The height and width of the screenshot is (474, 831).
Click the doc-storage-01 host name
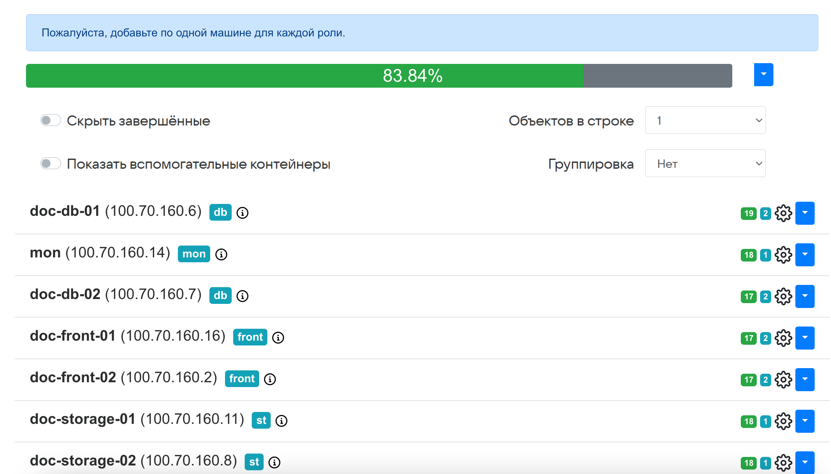82,419
